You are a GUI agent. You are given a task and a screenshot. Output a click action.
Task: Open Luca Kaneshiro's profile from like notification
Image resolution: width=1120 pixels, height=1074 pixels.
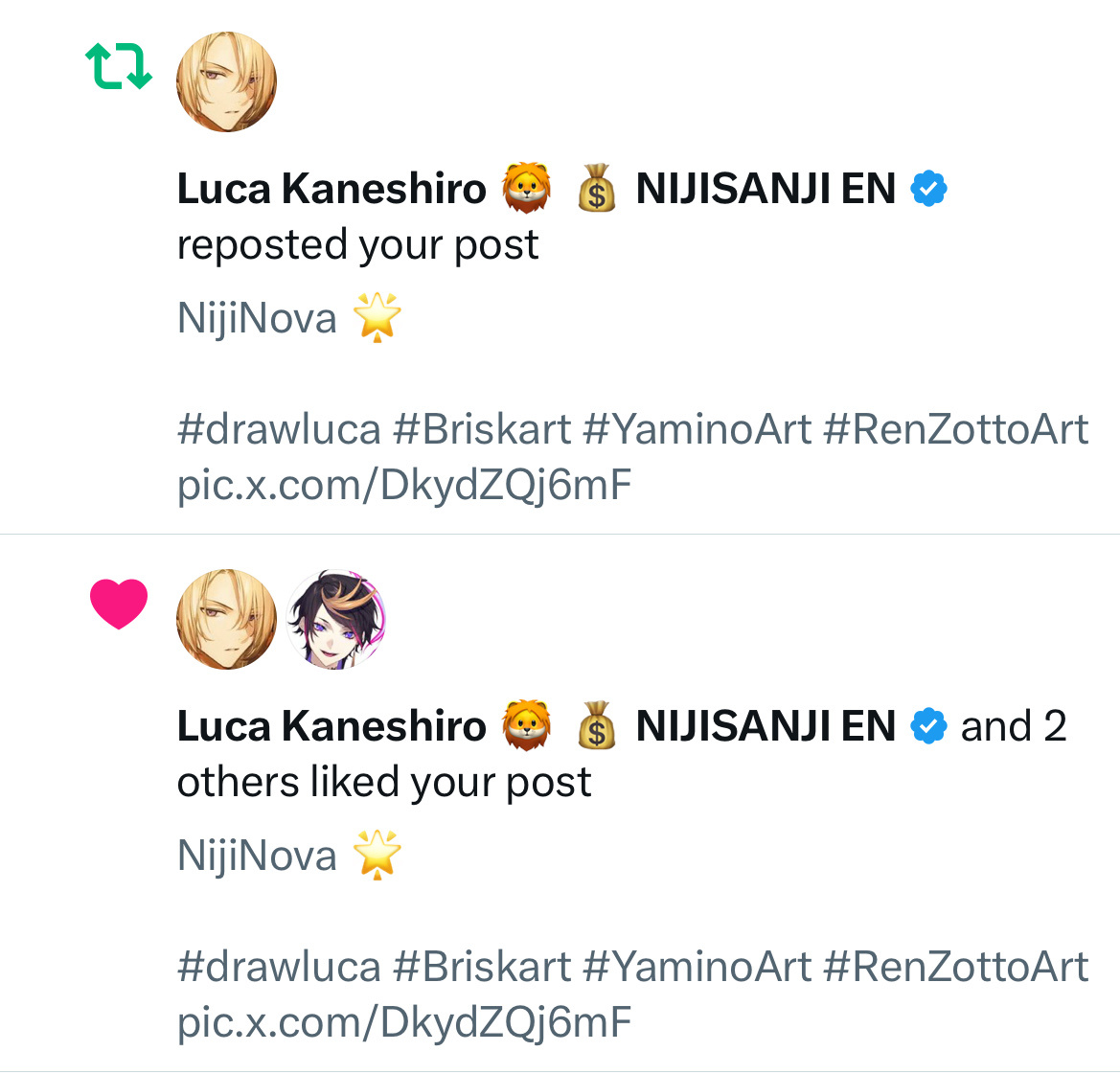[x=331, y=726]
